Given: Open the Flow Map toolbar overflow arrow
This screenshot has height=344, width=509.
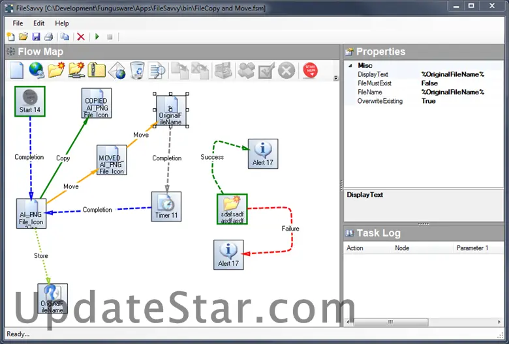Looking at the screenshot, I should [335, 78].
